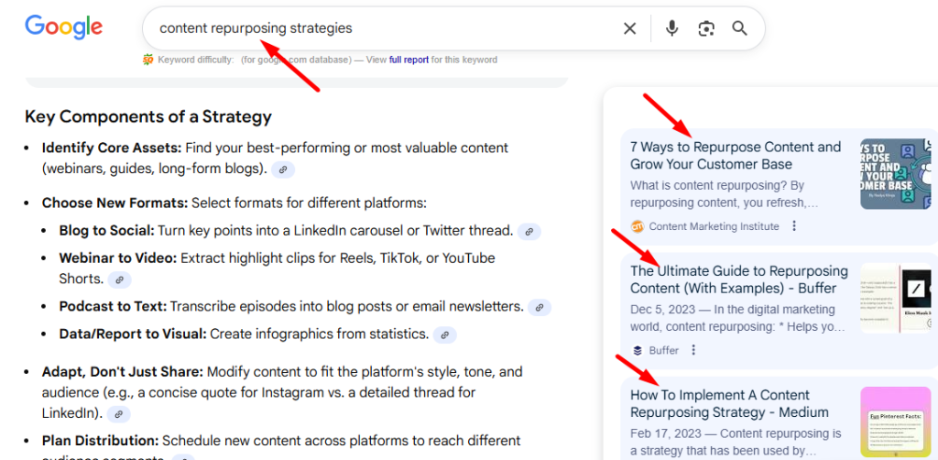Clear the search query with the X icon
The image size is (938, 460).
click(629, 28)
